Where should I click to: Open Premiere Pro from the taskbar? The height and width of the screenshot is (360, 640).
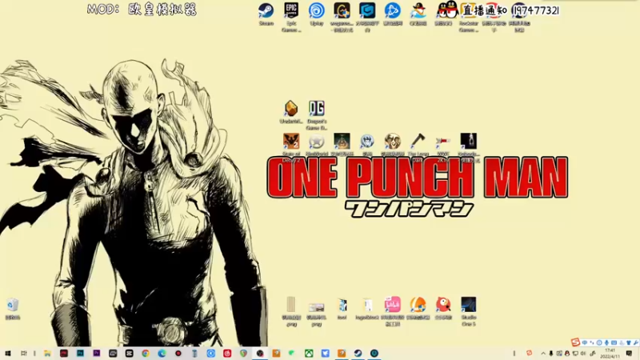[96, 354]
